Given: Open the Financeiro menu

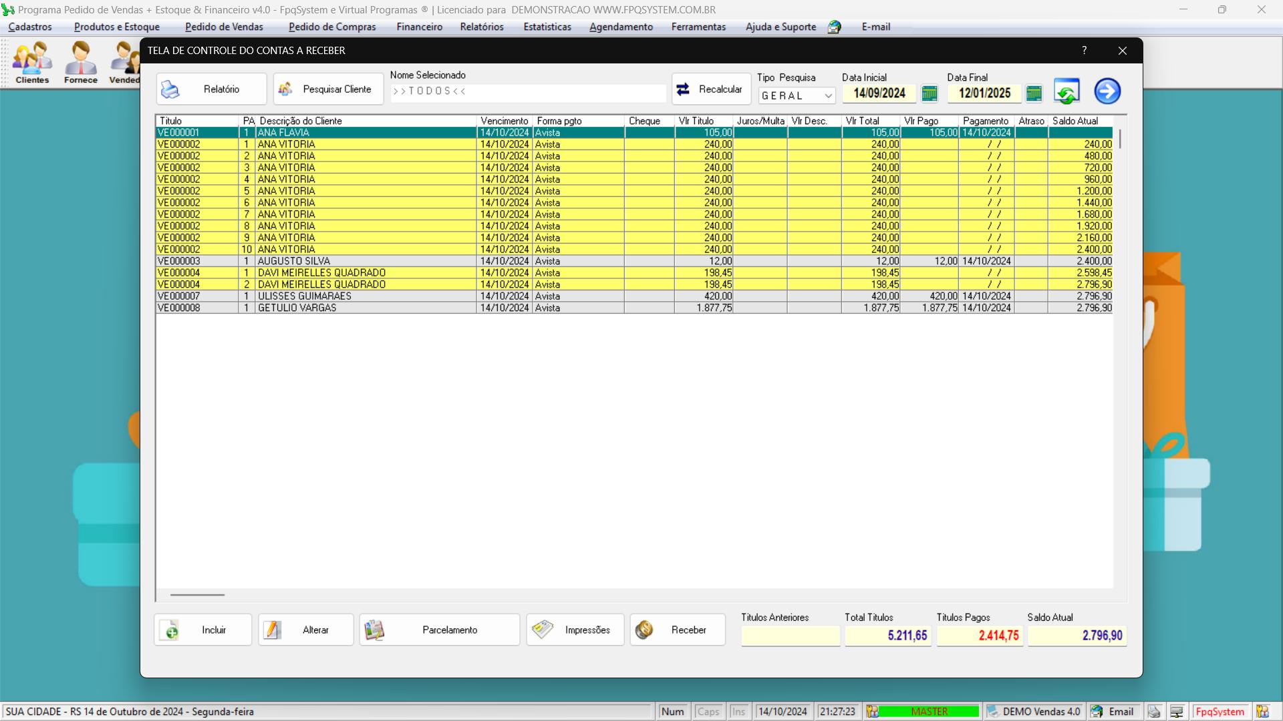Looking at the screenshot, I should (x=419, y=27).
